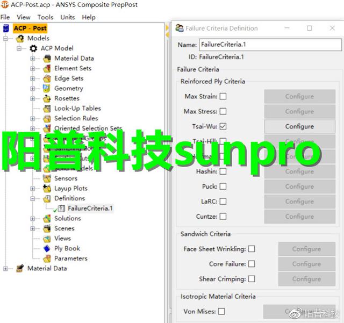Click the Material Data icon under ACP Model
The width and height of the screenshot is (344, 323).
47,59
